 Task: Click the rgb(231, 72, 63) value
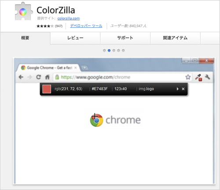click(x=68, y=89)
